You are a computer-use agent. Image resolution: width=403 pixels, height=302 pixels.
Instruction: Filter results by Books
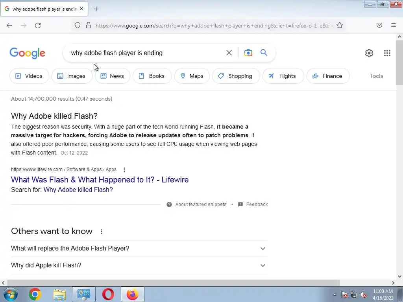152,76
